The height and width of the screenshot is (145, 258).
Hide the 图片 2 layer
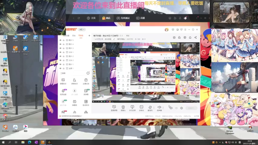click(x=60, y=56)
